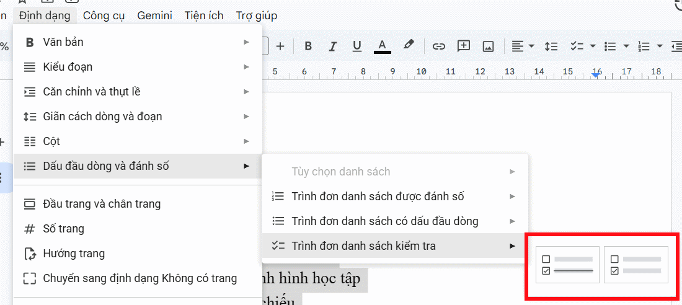Select checklist style with strikethrough
The width and height of the screenshot is (682, 305).
(567, 265)
